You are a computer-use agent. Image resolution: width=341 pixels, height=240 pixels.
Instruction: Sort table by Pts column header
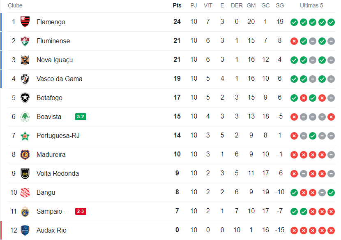[177, 6]
